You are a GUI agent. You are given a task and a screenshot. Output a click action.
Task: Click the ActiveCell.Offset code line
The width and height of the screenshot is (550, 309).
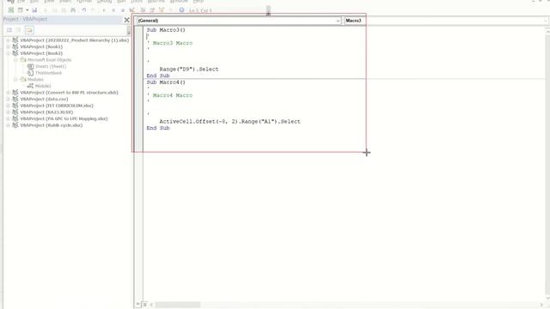[229, 121]
